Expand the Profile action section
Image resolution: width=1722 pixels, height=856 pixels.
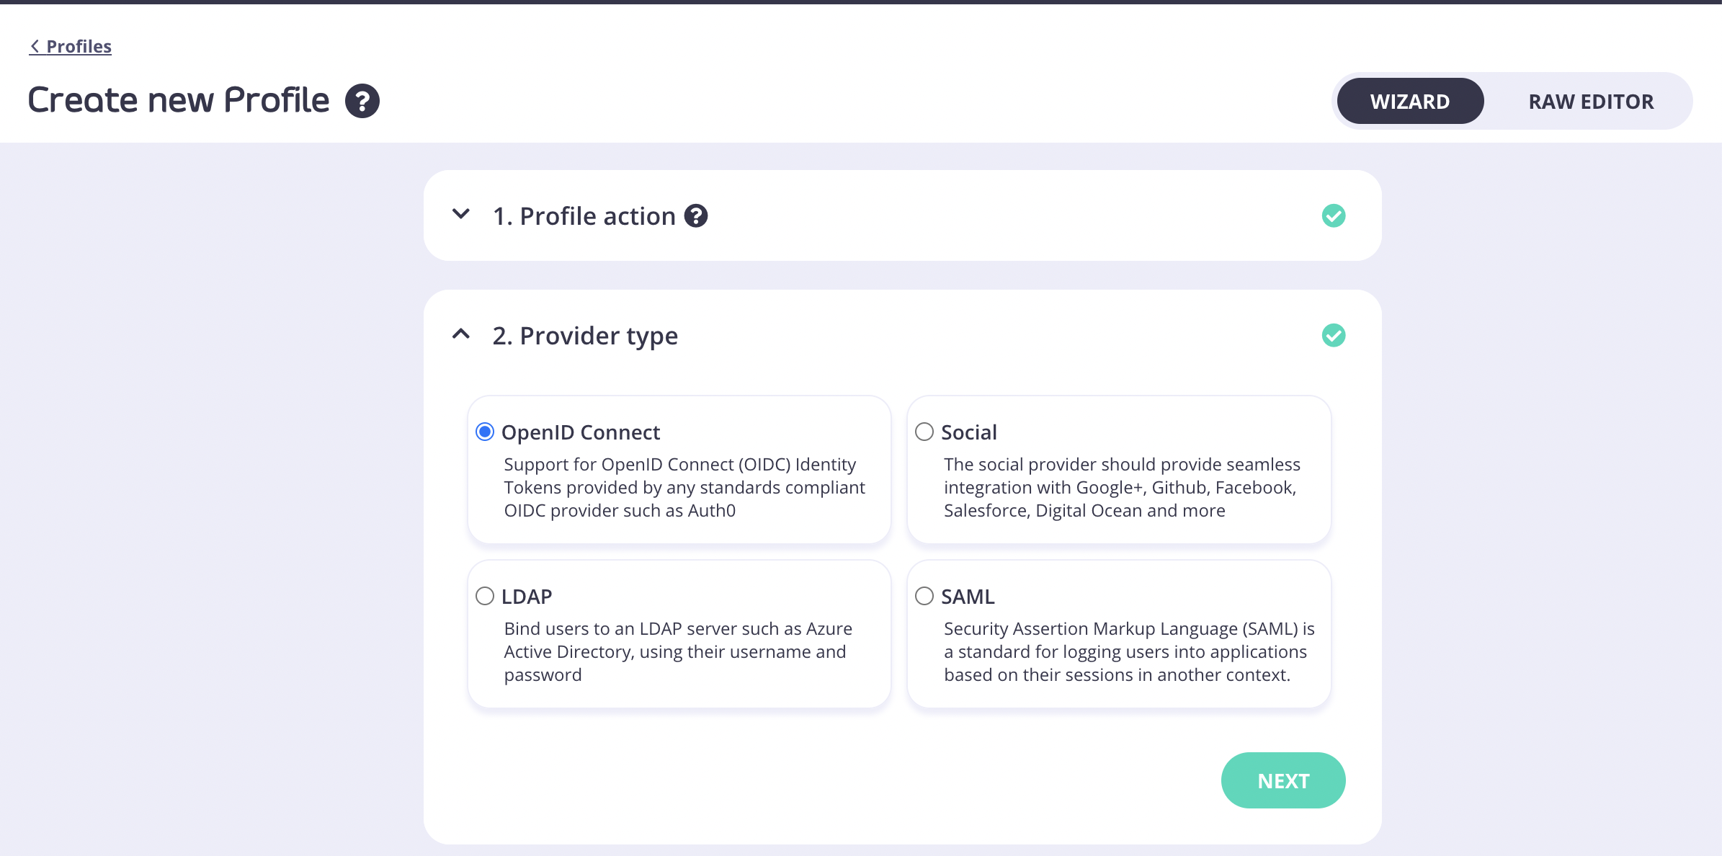pos(460,215)
